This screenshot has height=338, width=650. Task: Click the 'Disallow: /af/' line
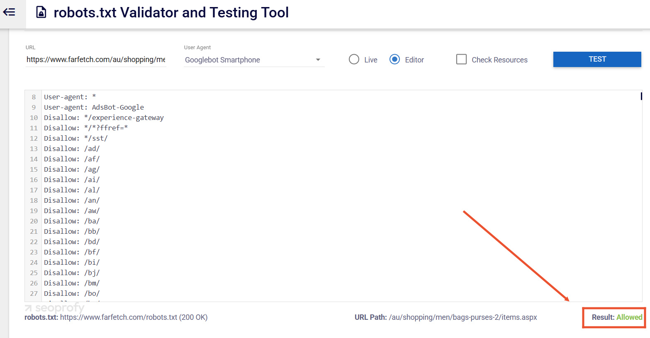[72, 159]
